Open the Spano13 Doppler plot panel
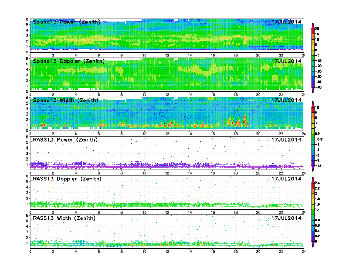This screenshot has height=270, width=349. pos(167,75)
